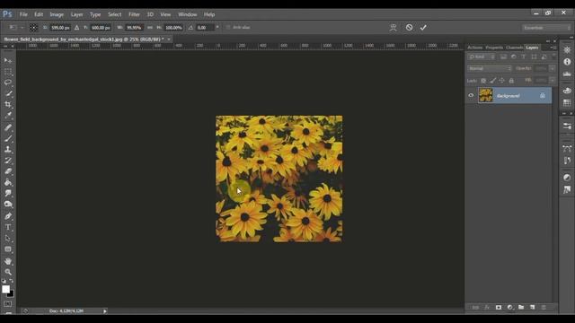Switch to the Channels tab
Image resolution: width=575 pixels, height=323 pixels.
tap(514, 48)
